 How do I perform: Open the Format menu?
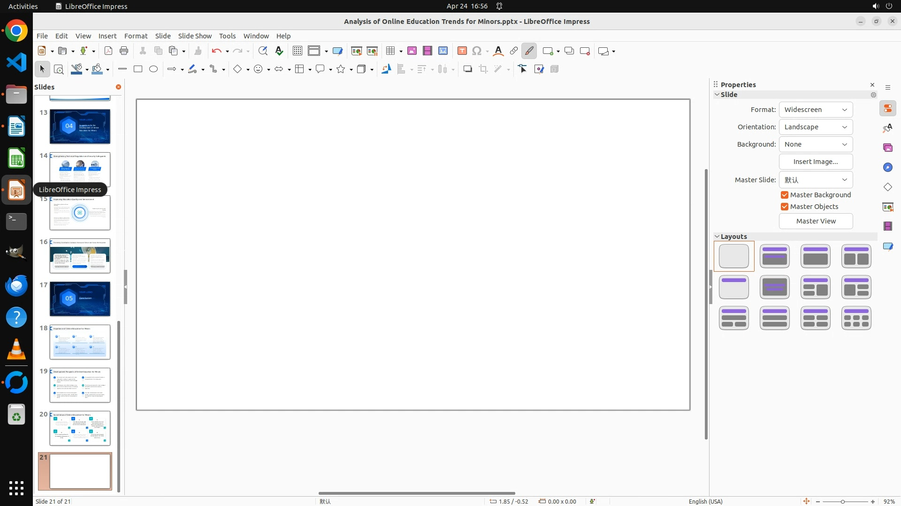pos(136,36)
